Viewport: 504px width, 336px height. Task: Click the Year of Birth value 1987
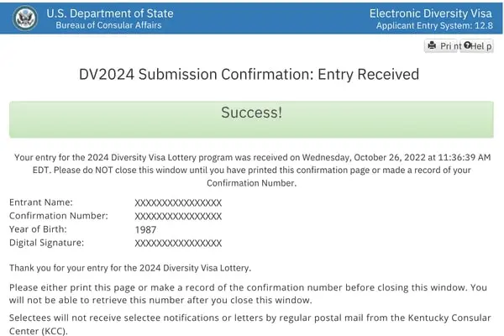pyautogui.click(x=145, y=229)
